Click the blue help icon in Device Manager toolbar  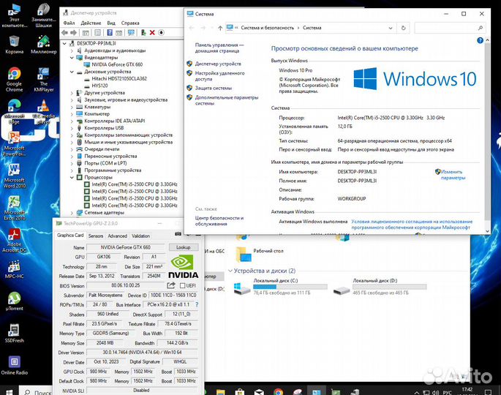tap(110, 33)
